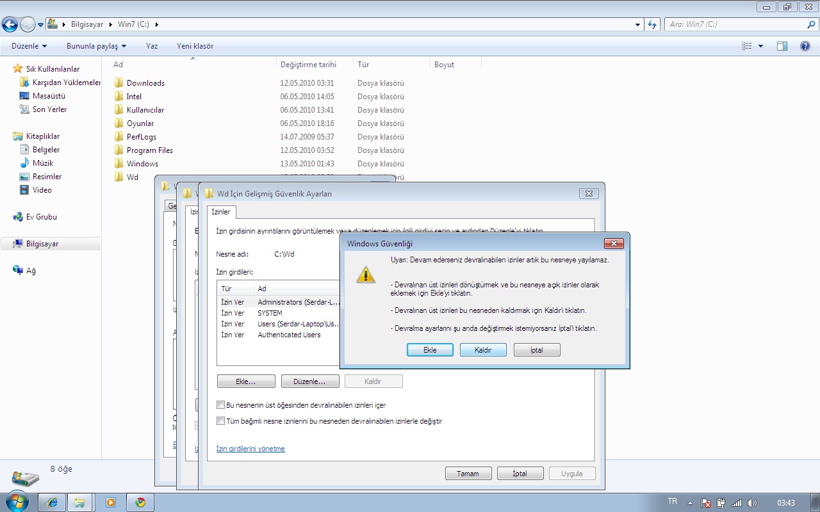Open Sık Kullanılanlar in sidebar

[53, 69]
